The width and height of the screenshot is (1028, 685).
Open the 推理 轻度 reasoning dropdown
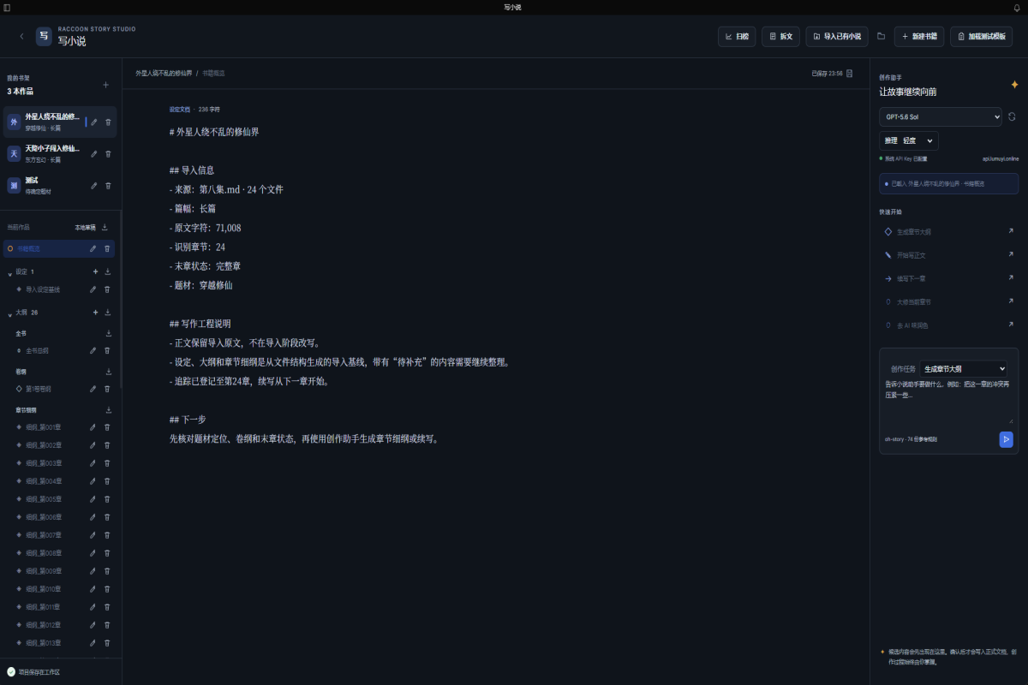(x=909, y=140)
